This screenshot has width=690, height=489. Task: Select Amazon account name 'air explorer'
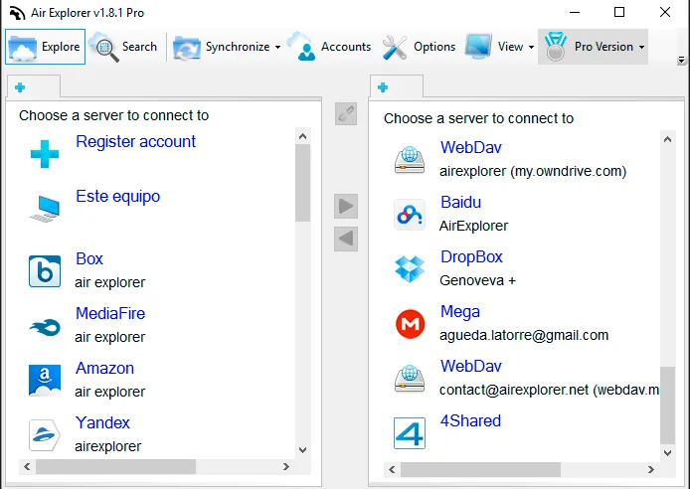click(110, 392)
